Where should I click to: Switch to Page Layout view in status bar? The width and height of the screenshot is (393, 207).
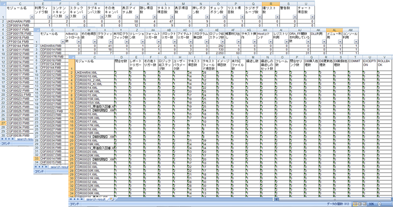tap(360, 204)
